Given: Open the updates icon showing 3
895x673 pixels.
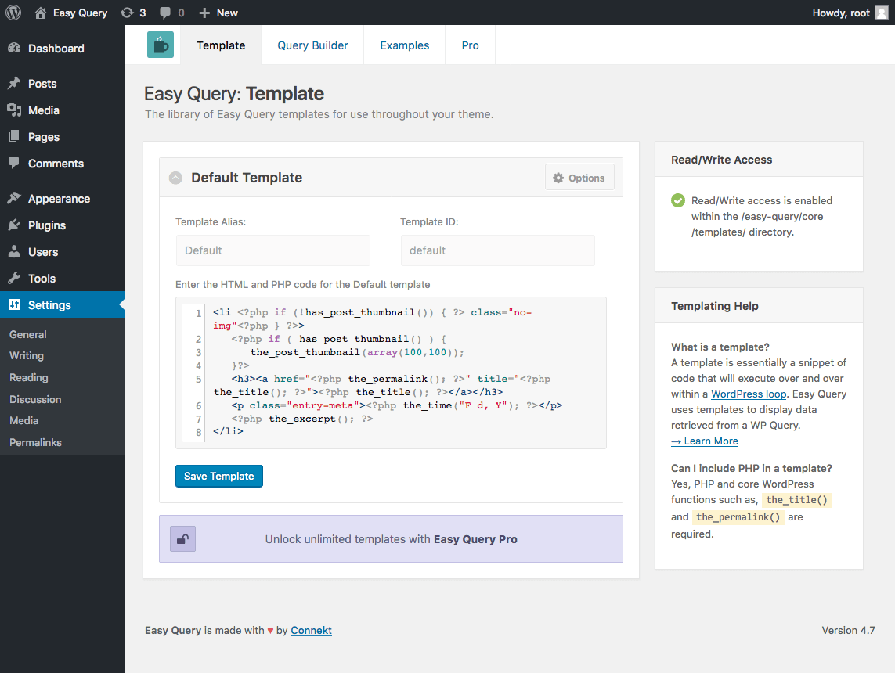Looking at the screenshot, I should [127, 13].
